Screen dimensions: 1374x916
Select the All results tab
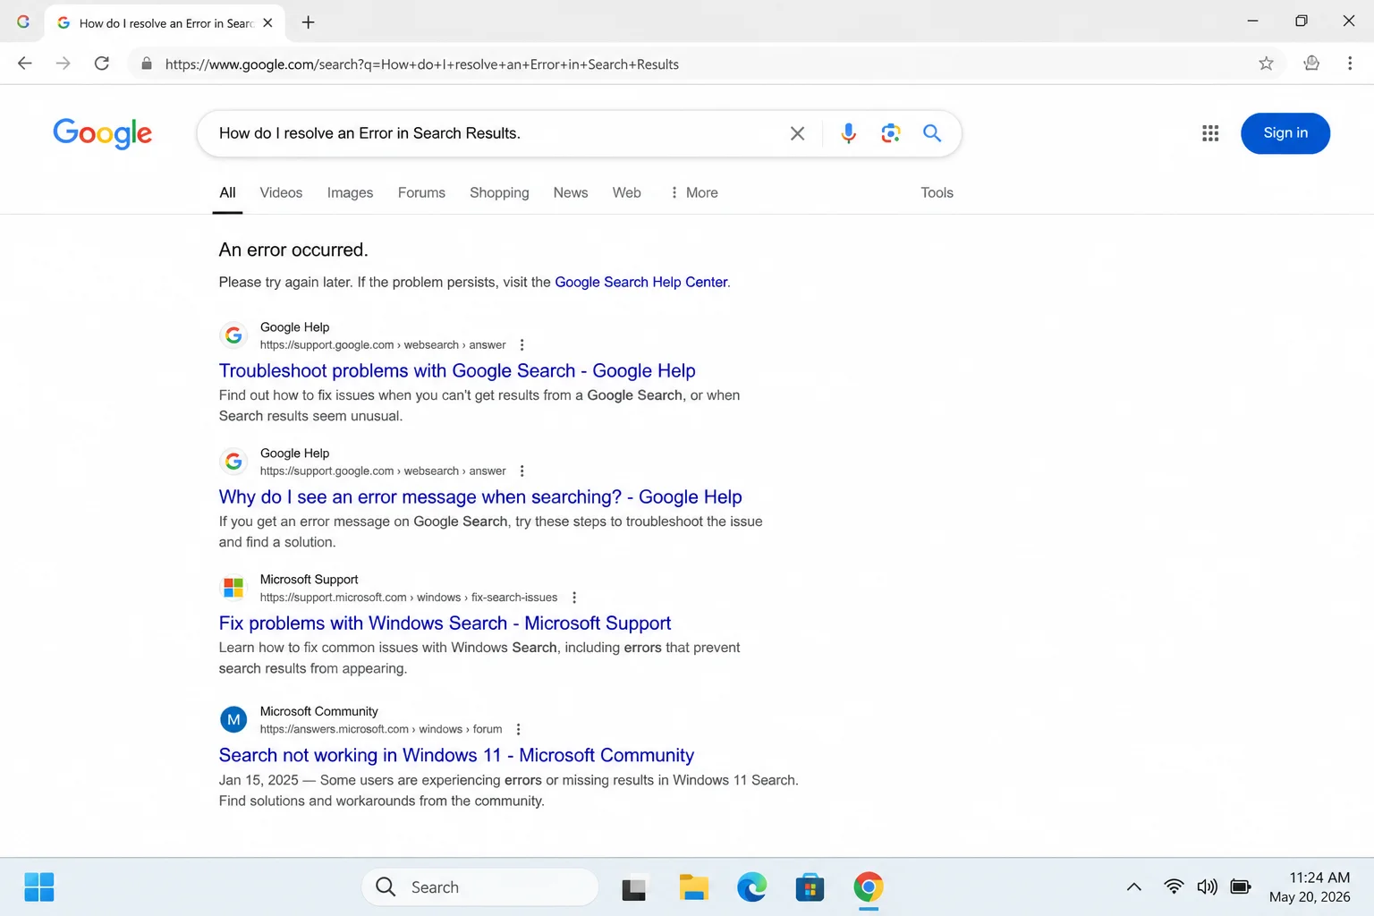point(227,192)
